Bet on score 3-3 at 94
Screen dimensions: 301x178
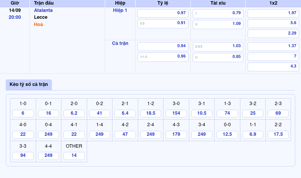click(x=23, y=156)
